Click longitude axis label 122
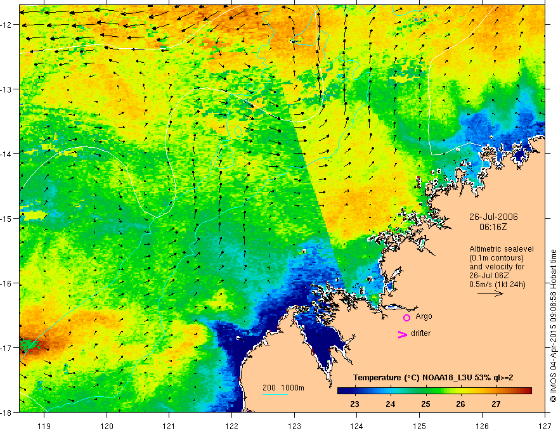 coord(231,426)
